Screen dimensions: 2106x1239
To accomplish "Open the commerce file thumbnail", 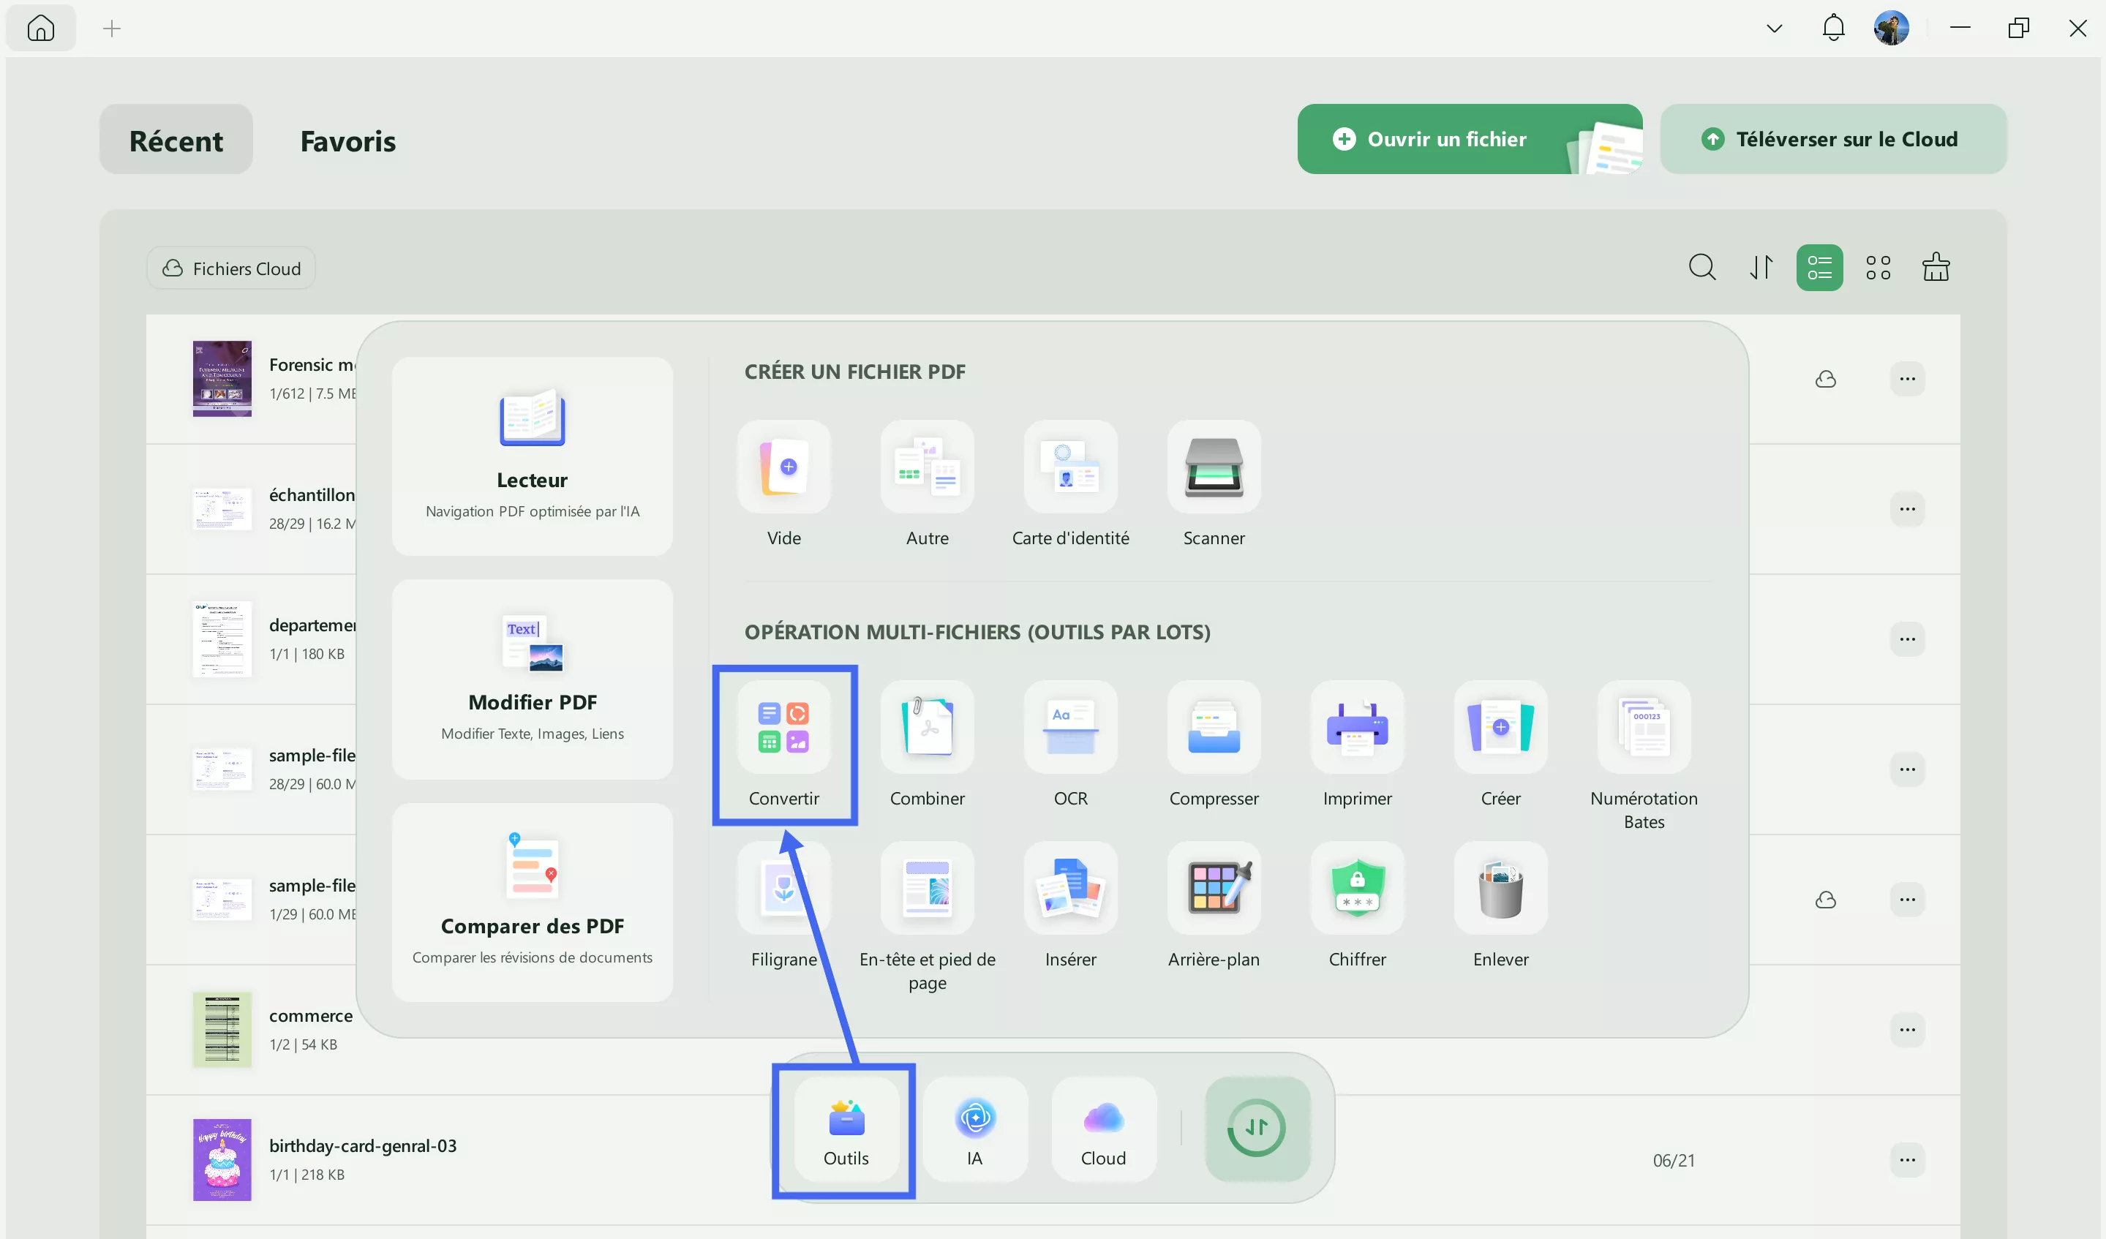I will [222, 1029].
